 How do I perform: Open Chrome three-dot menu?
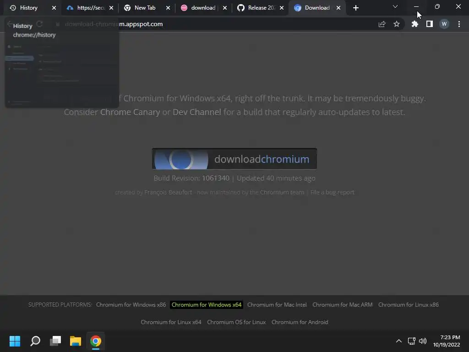459,24
